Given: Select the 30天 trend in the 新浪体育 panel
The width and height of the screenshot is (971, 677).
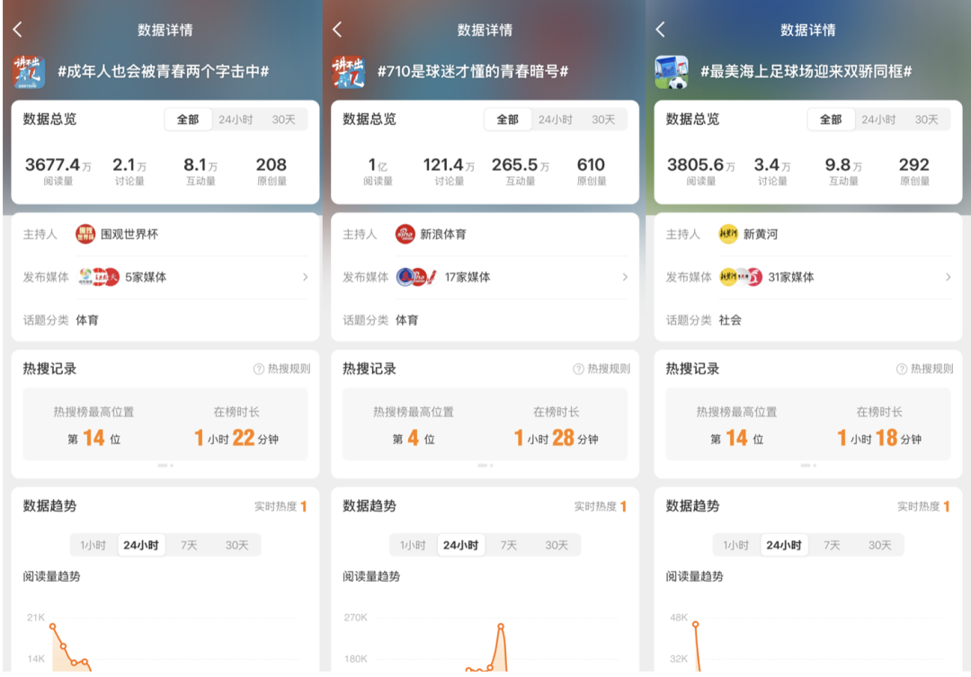Looking at the screenshot, I should pos(557,545).
